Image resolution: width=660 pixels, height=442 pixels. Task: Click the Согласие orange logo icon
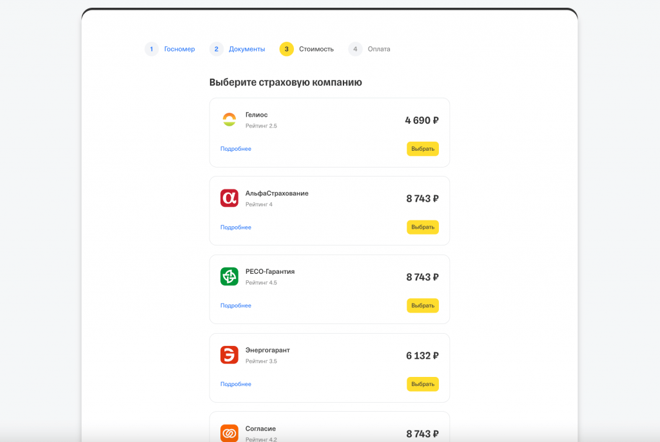pos(229,433)
